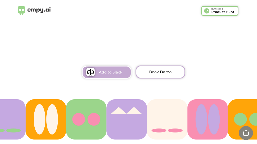This screenshot has width=257, height=144.
Task: Open the Featured on Product Hunt badge
Action: 220,11
